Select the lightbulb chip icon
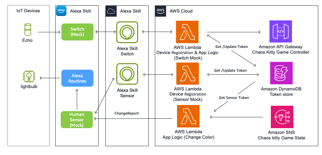This screenshot has width=322, height=155. pyautogui.click(x=28, y=76)
